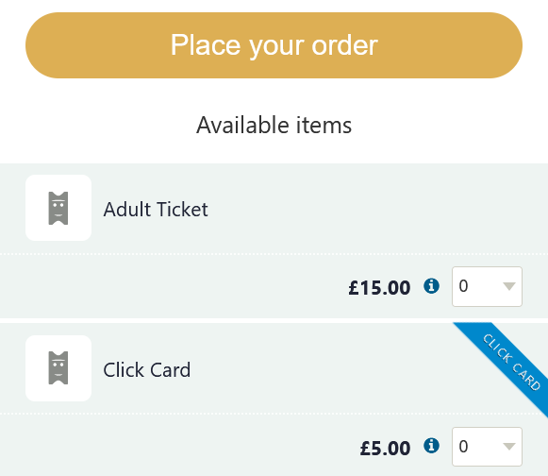Open info icon next to £5.00

click(431, 446)
